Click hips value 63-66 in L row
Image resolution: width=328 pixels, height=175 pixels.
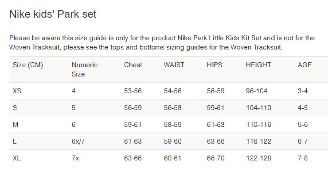tap(216, 141)
